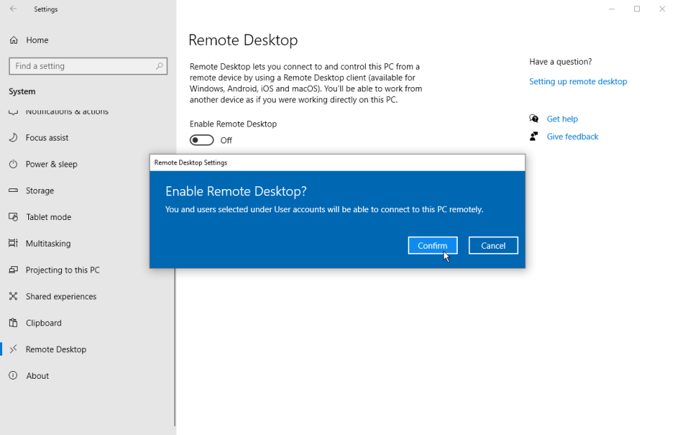Open the Get help link

(562, 119)
